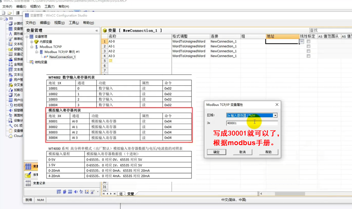This screenshot has height=209, width=352.
Task: Open OS 项目编辑器 icon in Explorer tree
Action: click(11, 126)
